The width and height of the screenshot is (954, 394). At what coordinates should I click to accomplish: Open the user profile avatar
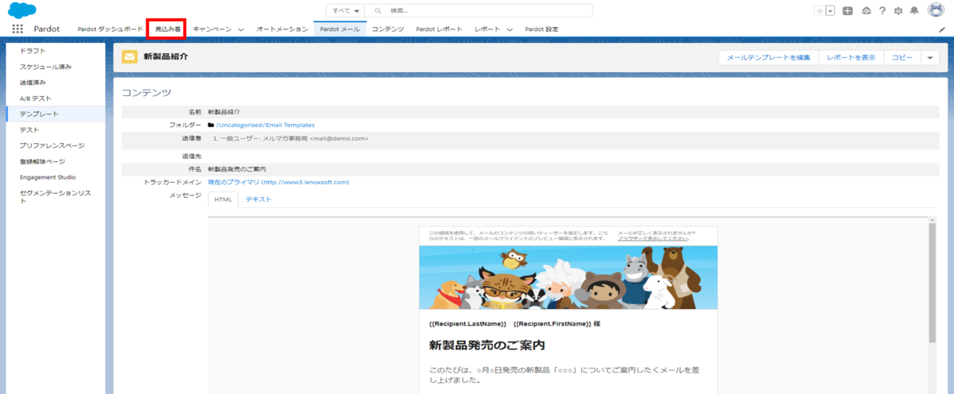tap(935, 10)
